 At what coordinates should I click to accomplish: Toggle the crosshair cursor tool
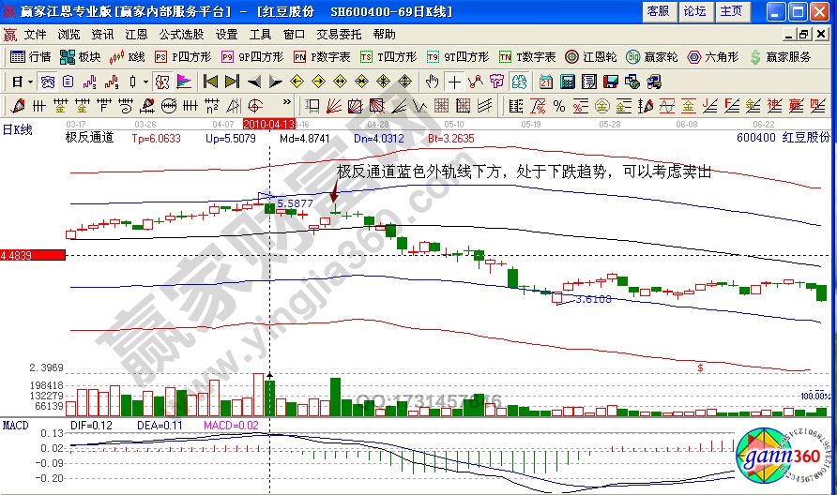click(454, 82)
